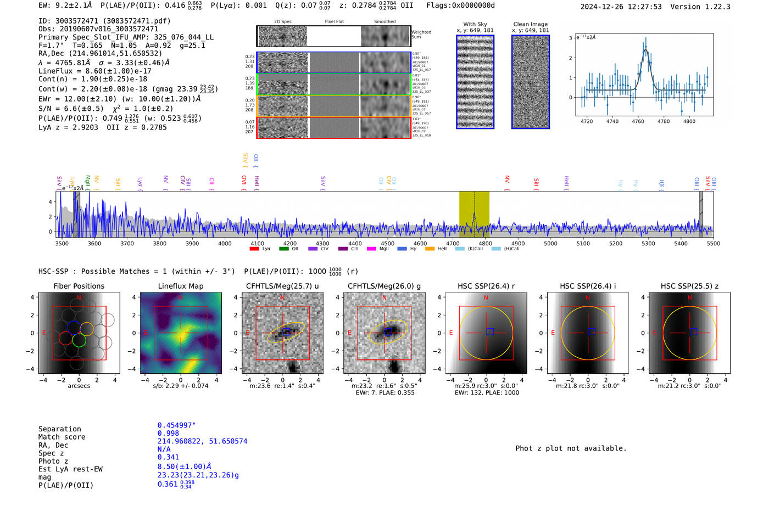Open the Fiber Positions cutout image
Screen dimensions: 769x523
79,333
